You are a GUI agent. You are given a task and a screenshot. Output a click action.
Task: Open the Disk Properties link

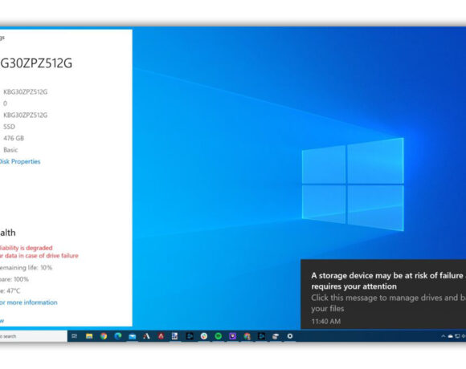19,162
